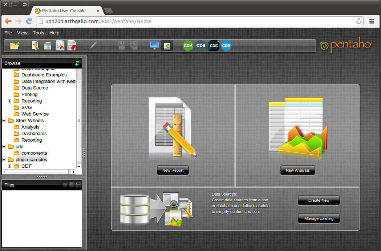Open a file using the toolbar folder icon

tap(15, 46)
